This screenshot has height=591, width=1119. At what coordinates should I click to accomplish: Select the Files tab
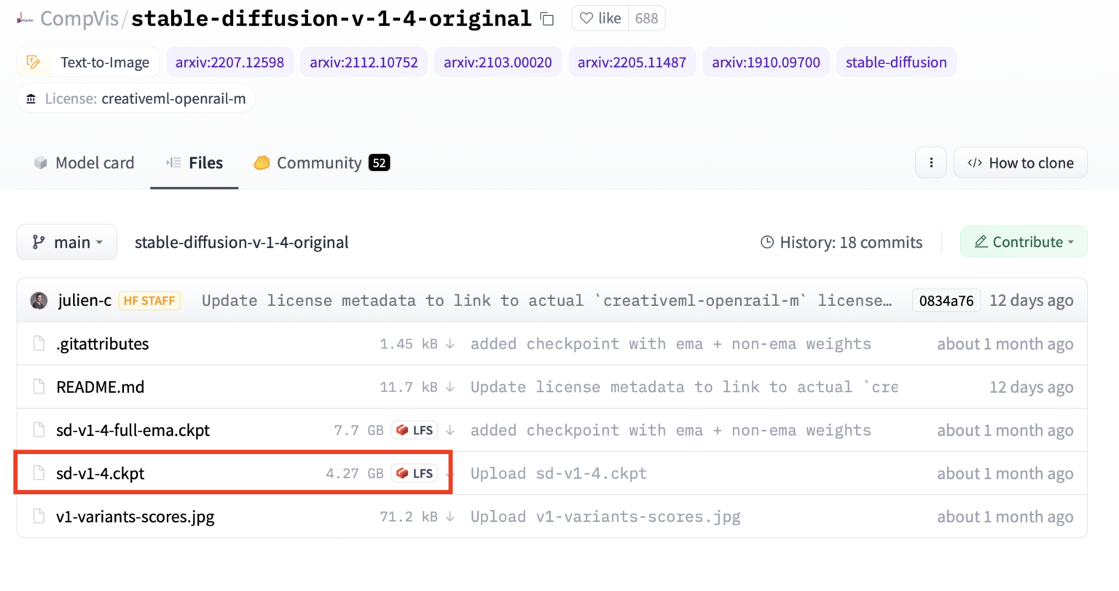tap(195, 163)
